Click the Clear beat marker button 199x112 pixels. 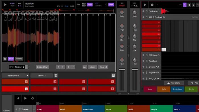pos(92,67)
